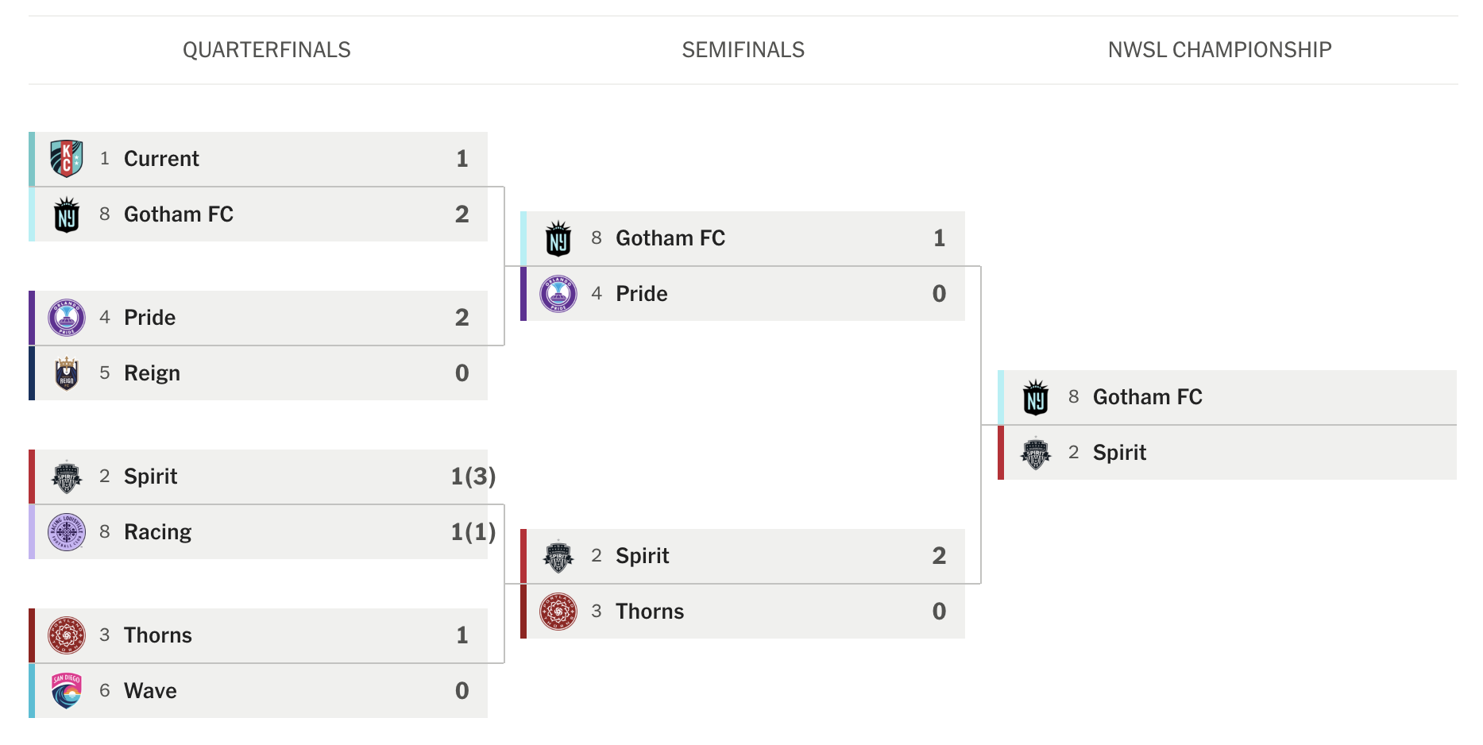Select the Quarterfinals column header
Viewport: 1483px width, 745px height.
tap(267, 50)
